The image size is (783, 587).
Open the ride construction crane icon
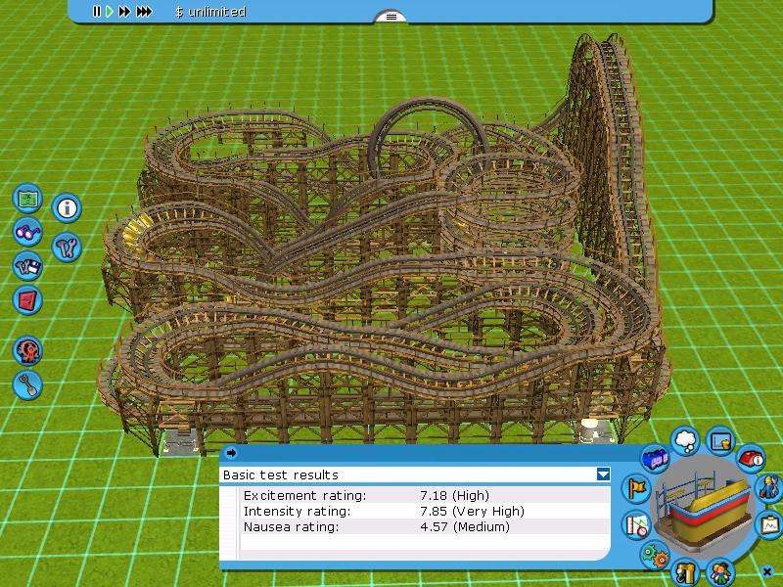[x=685, y=572]
